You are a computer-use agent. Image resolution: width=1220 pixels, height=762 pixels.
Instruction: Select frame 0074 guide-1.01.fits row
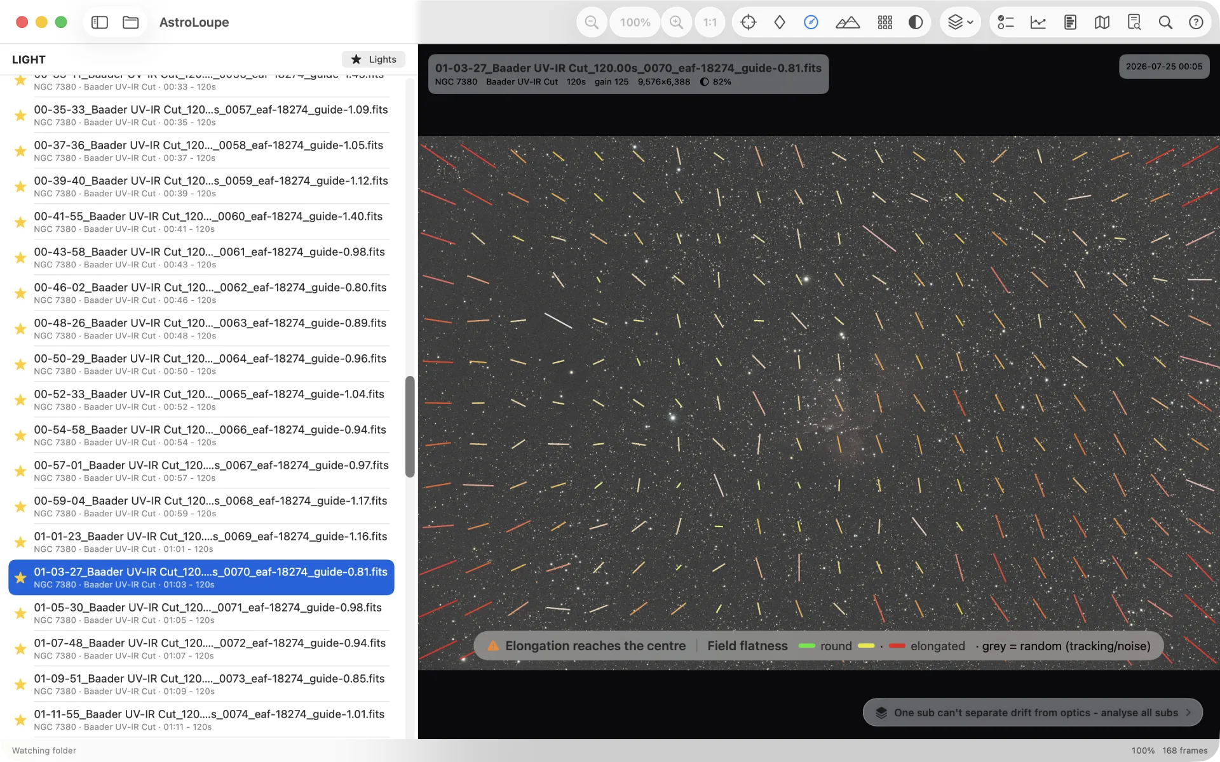click(x=201, y=719)
